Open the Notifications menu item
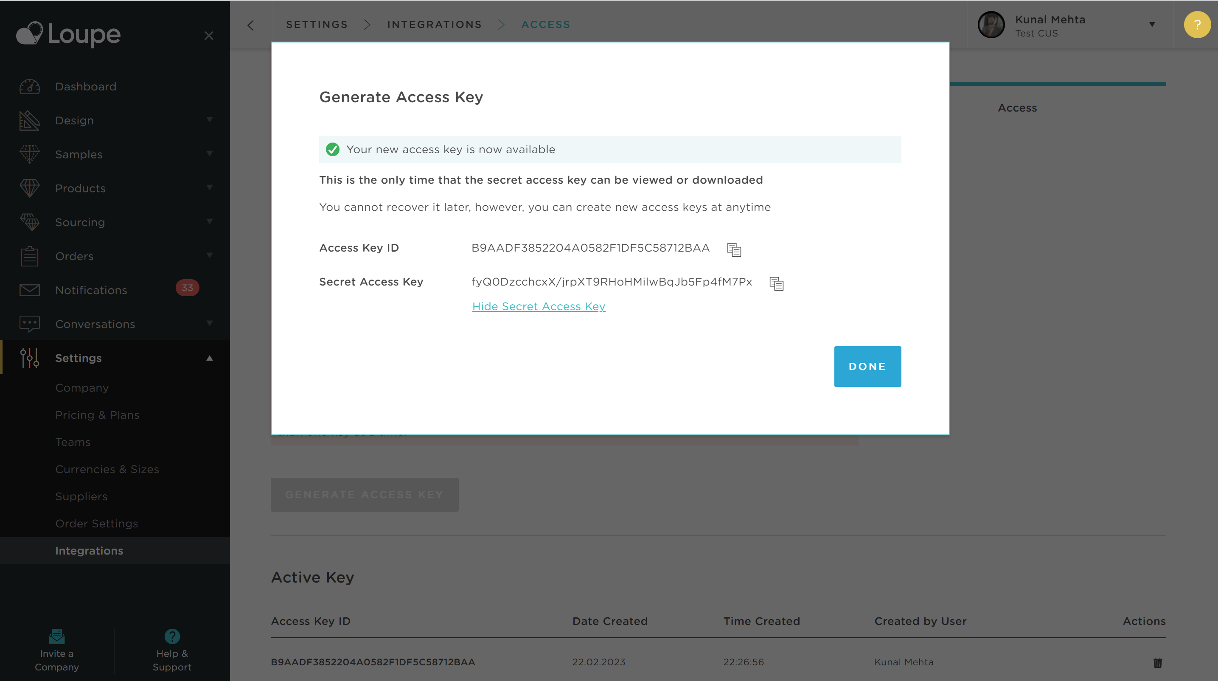The image size is (1218, 681). click(91, 290)
